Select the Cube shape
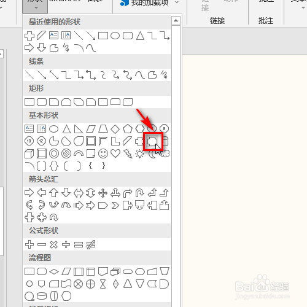 tap(29, 153)
